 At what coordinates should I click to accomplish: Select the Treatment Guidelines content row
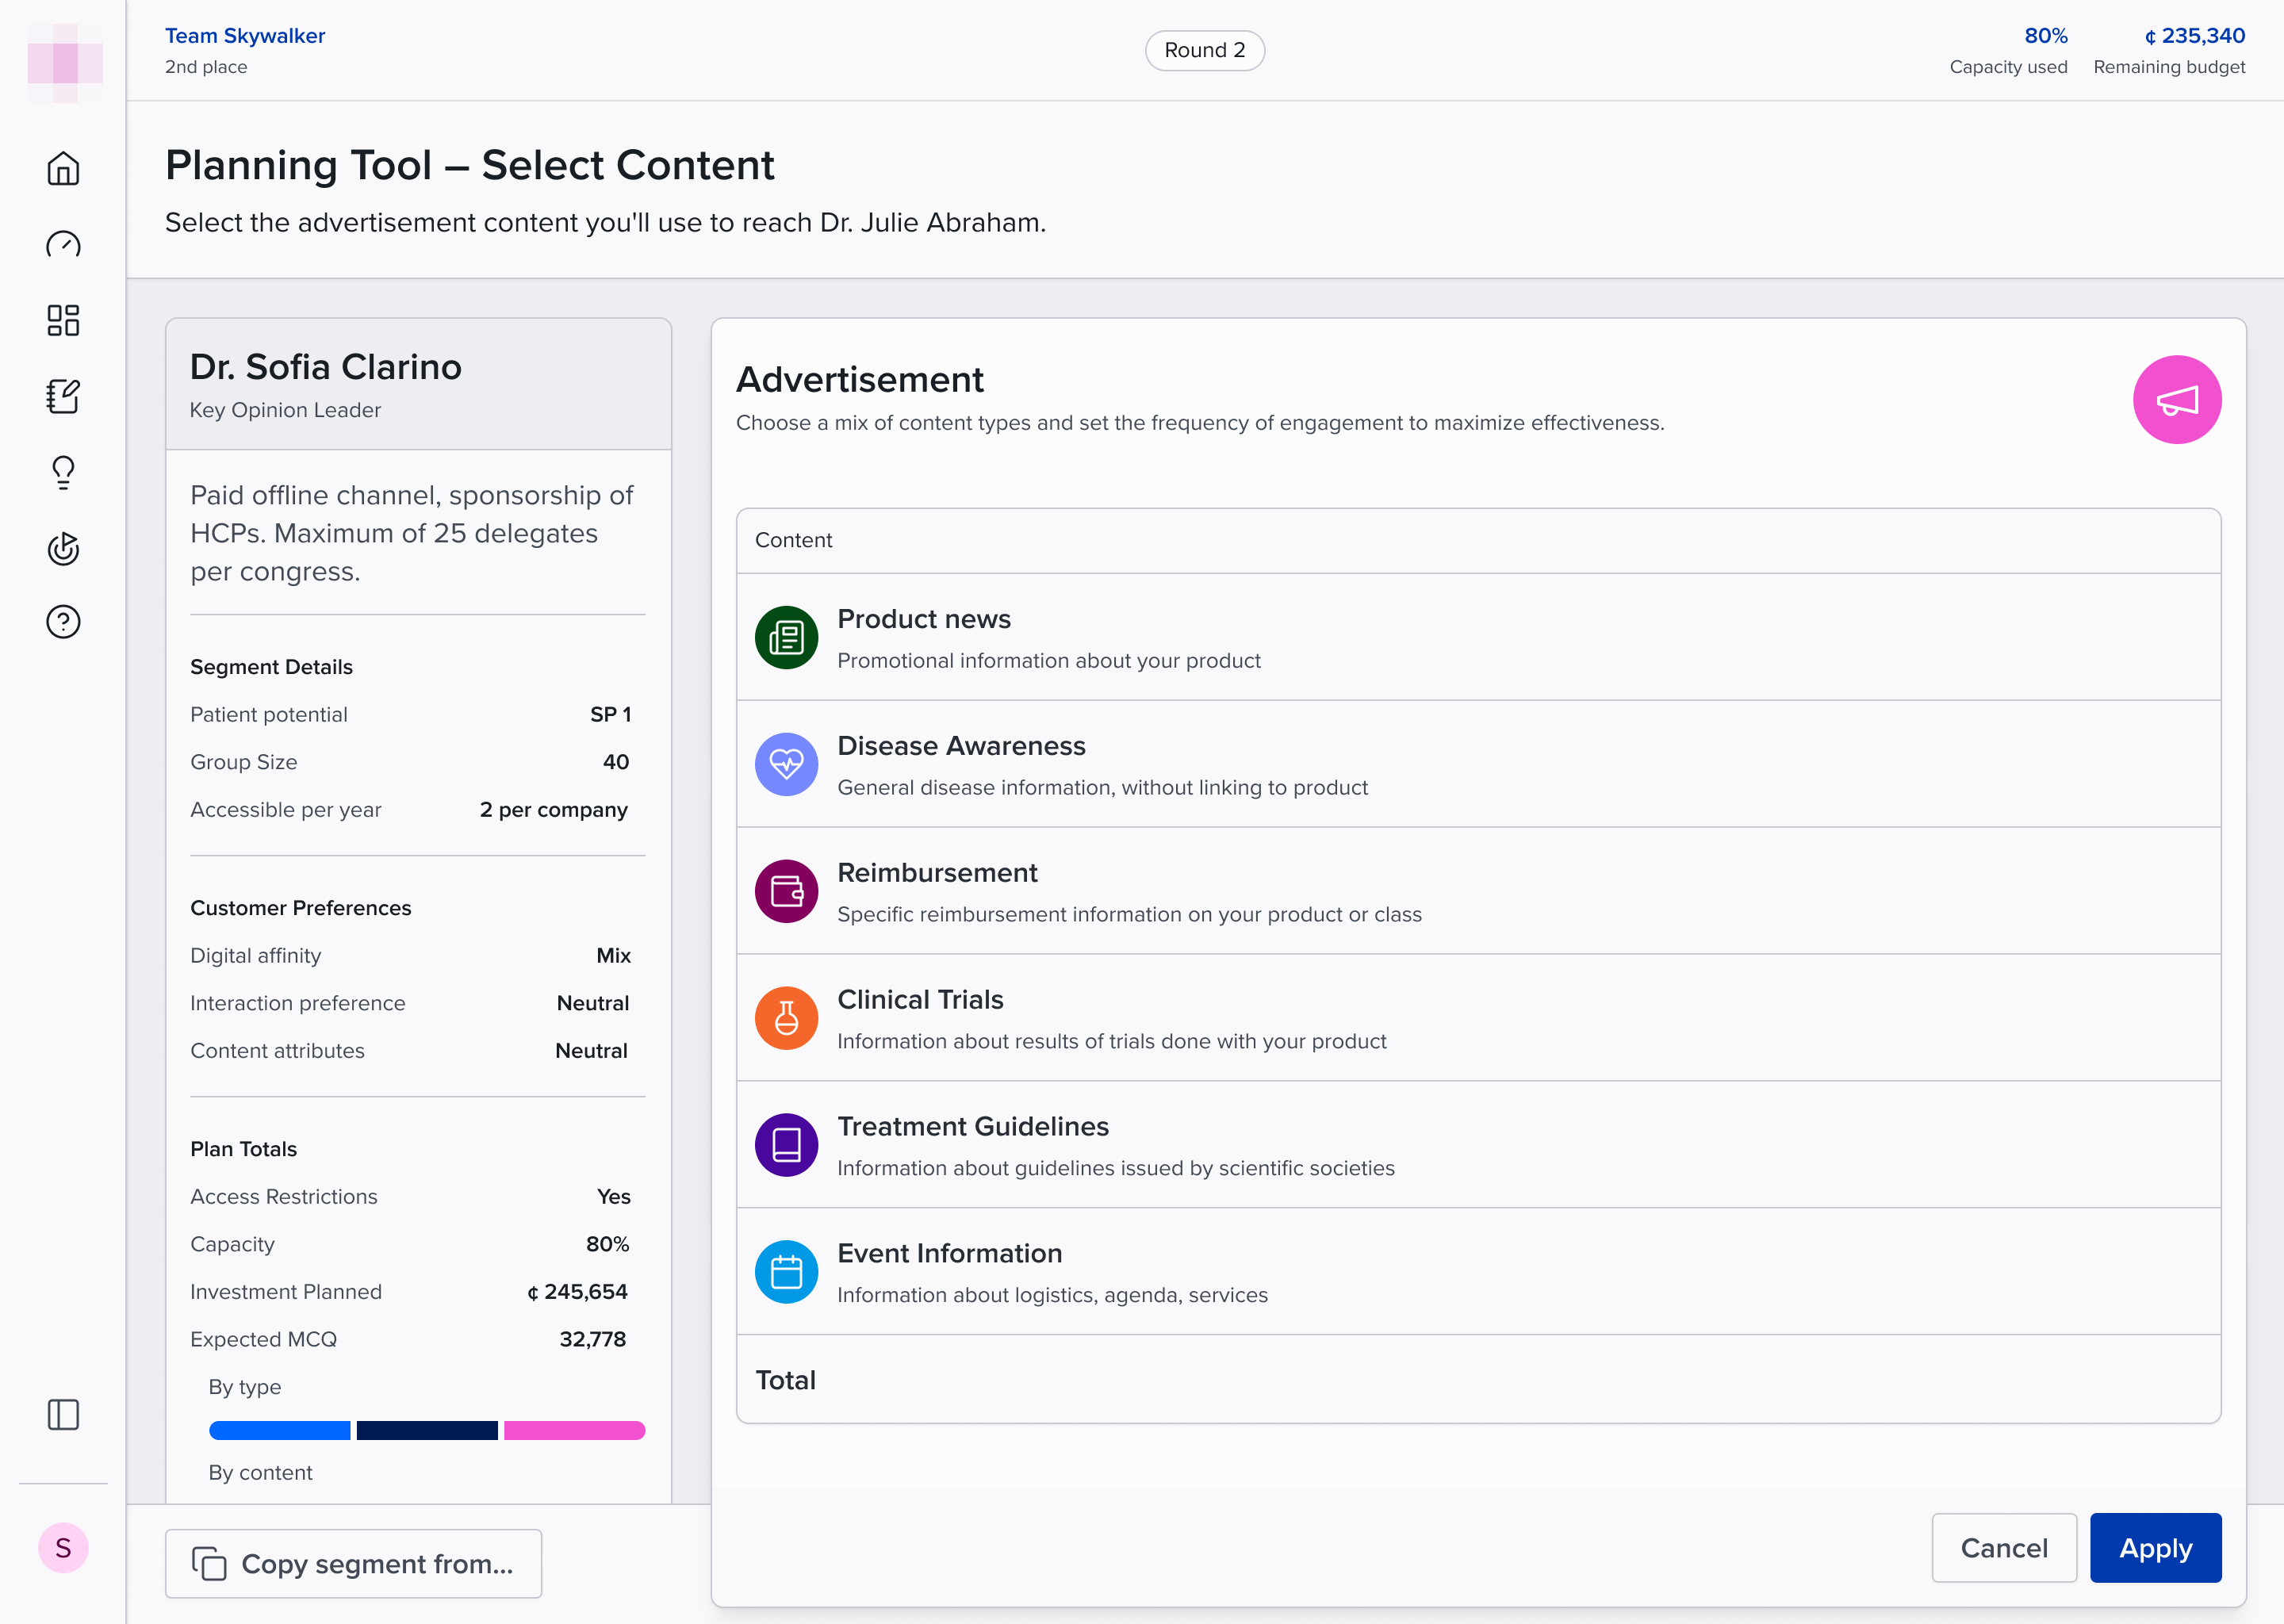coord(1478,1145)
